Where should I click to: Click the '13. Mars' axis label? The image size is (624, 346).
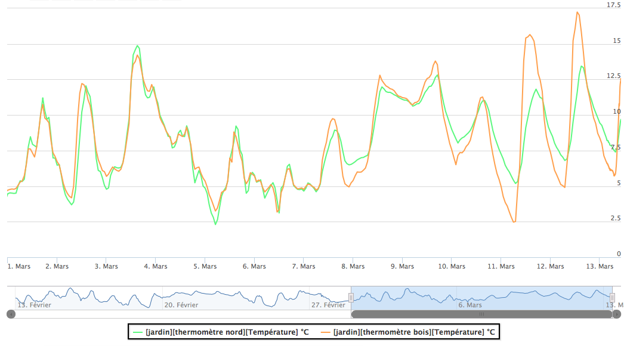pyautogui.click(x=600, y=266)
